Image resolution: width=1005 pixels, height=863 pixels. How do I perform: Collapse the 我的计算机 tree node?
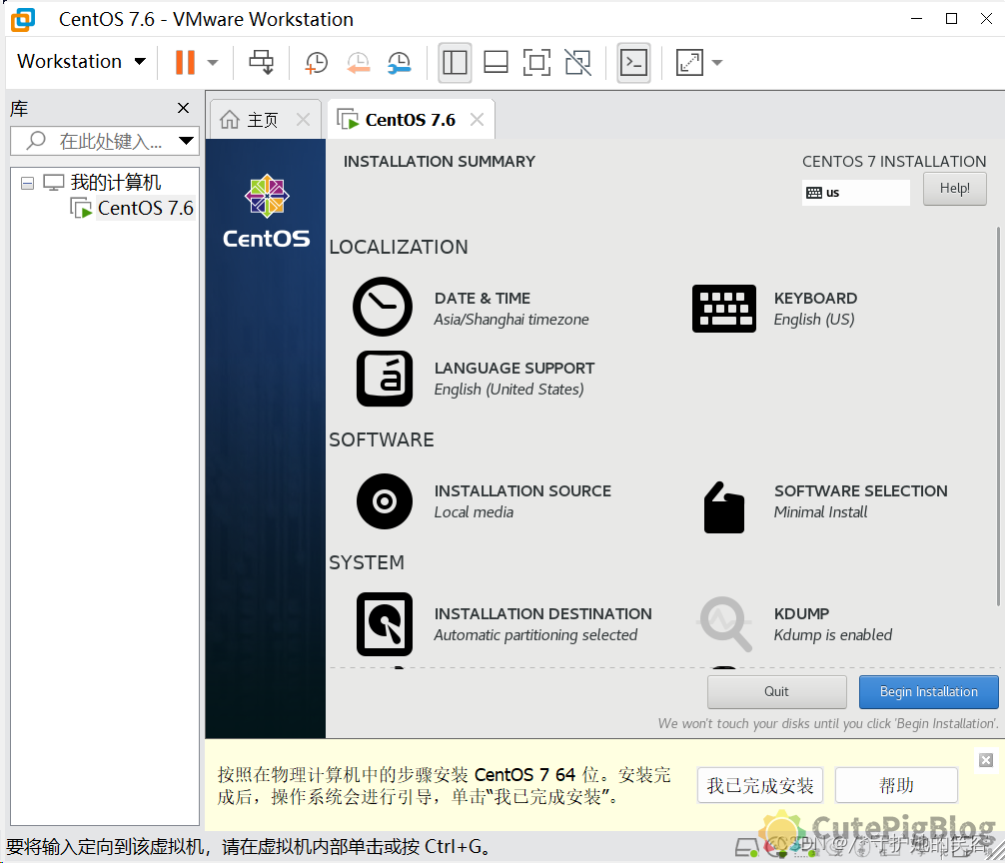click(27, 183)
